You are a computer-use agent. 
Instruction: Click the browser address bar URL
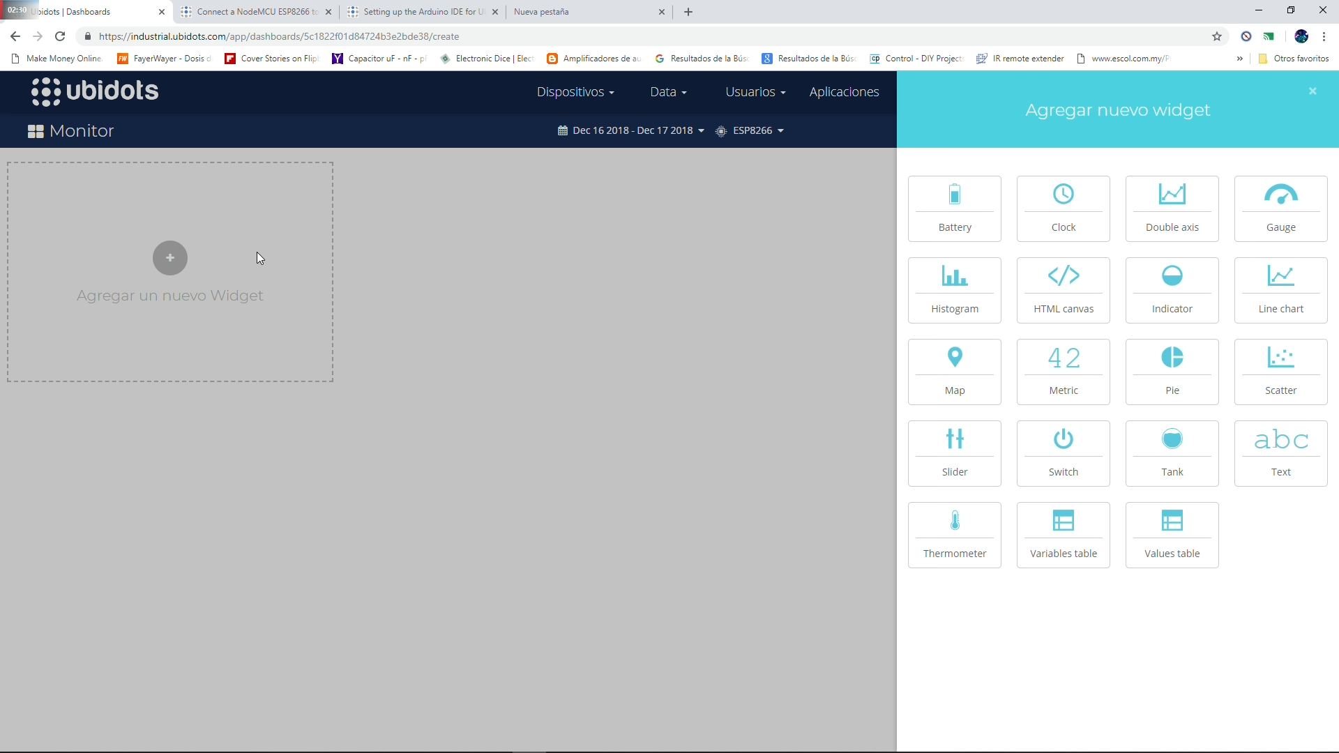[x=279, y=36]
